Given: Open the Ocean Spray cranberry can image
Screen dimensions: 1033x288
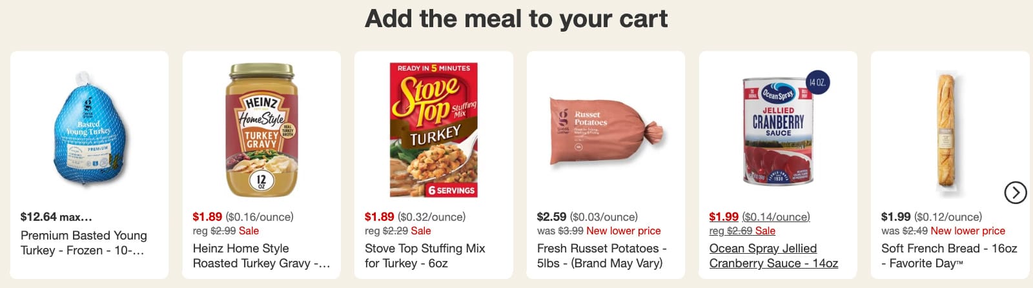Looking at the screenshot, I should pos(778,129).
